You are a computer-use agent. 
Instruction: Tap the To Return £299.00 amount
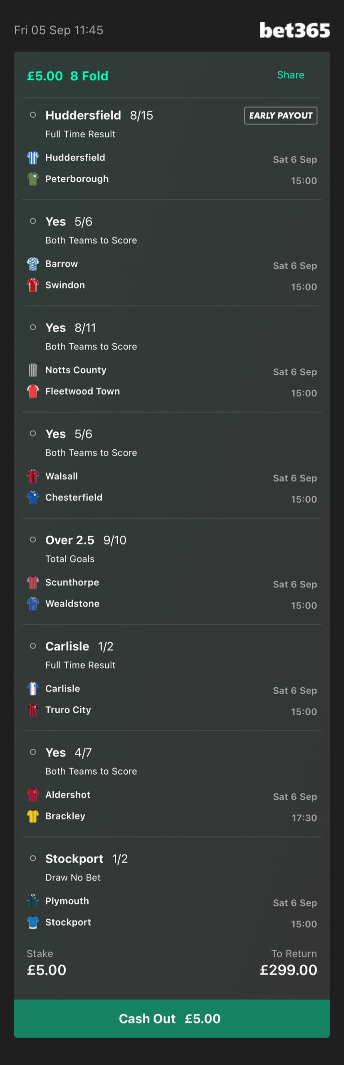click(x=288, y=970)
